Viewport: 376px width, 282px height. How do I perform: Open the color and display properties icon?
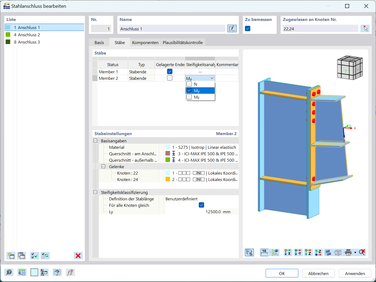tap(44, 272)
